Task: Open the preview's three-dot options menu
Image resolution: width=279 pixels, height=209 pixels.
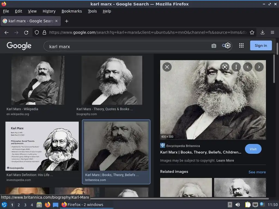Action: click(236, 67)
